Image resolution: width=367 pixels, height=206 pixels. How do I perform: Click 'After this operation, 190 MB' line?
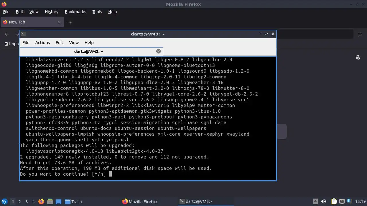pyautogui.click(x=116, y=168)
